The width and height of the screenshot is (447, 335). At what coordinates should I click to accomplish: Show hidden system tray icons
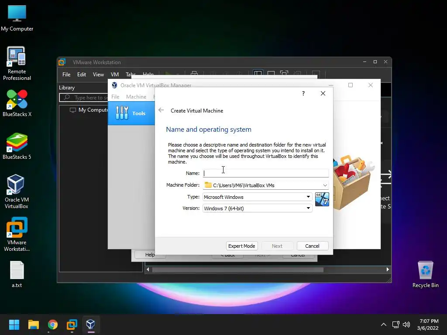pyautogui.click(x=384, y=325)
